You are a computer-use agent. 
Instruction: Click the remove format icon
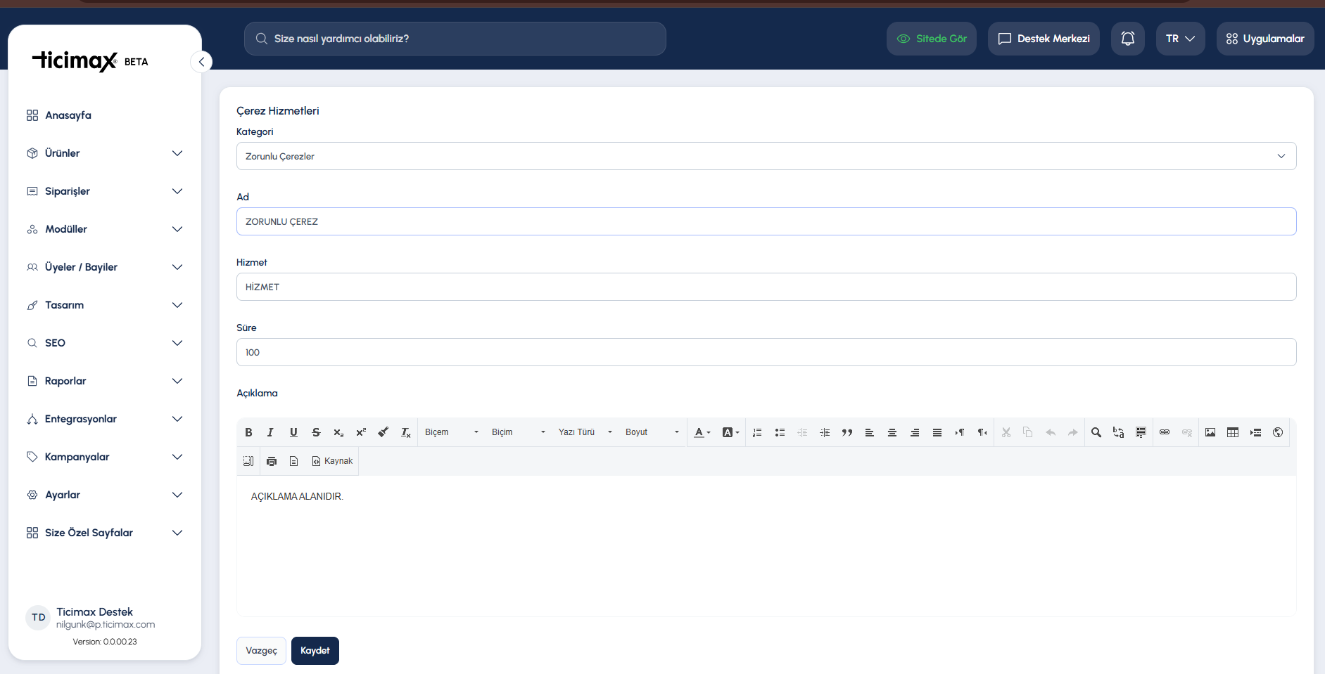pos(405,432)
